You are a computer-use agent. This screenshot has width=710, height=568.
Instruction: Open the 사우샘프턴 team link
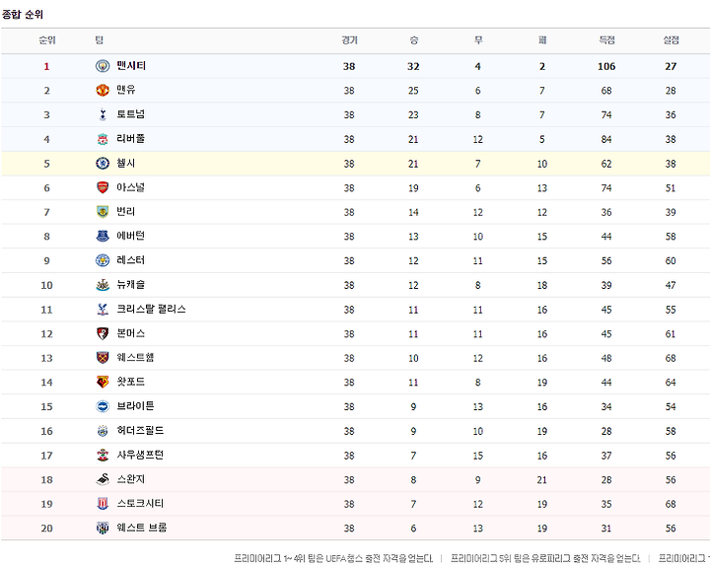[140, 456]
